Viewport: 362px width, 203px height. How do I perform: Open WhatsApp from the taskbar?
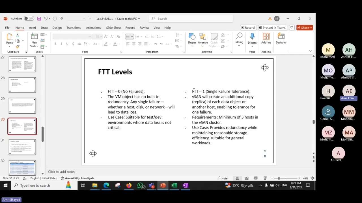click(x=141, y=186)
